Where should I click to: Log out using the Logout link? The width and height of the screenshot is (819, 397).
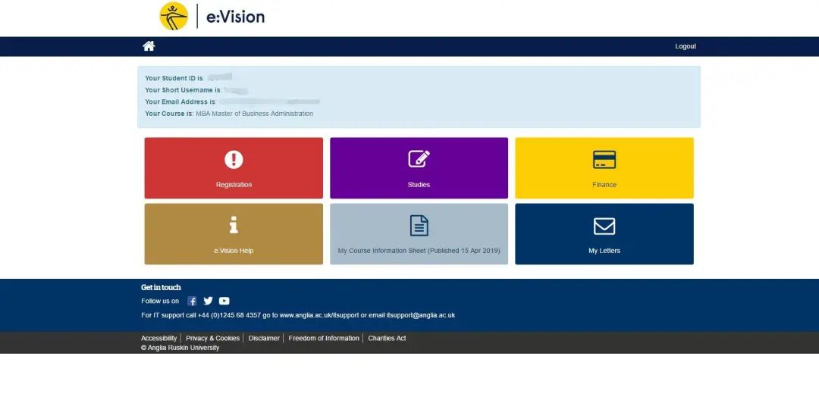click(x=686, y=46)
